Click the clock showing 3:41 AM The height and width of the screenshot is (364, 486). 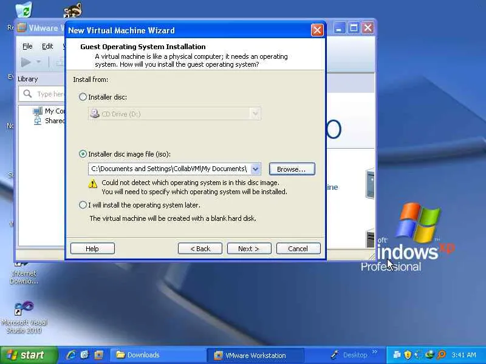(464, 355)
